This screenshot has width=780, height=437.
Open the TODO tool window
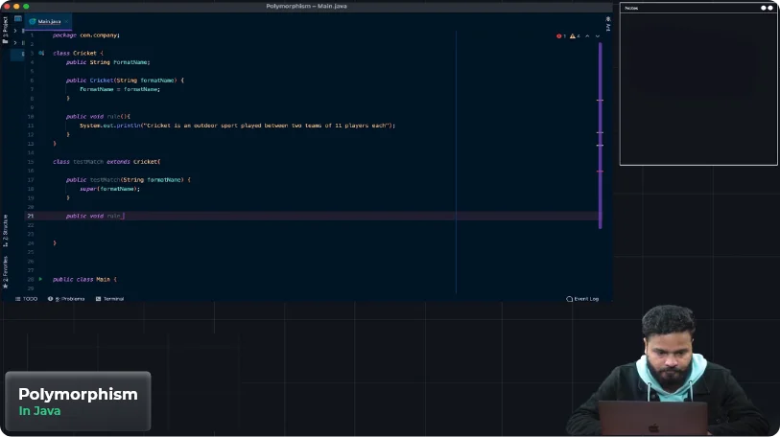[x=27, y=299]
